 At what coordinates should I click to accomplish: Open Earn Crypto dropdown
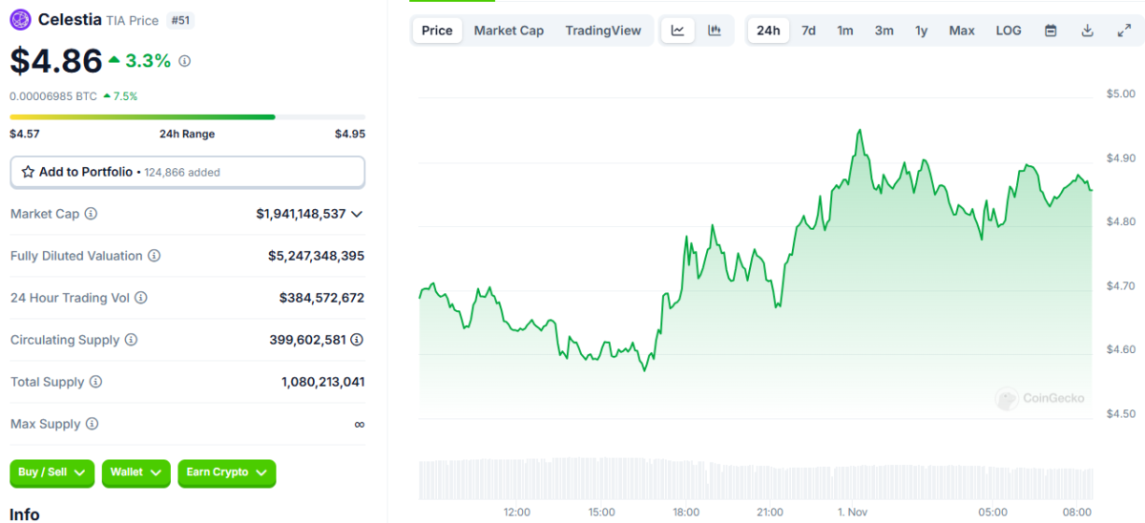click(x=226, y=472)
